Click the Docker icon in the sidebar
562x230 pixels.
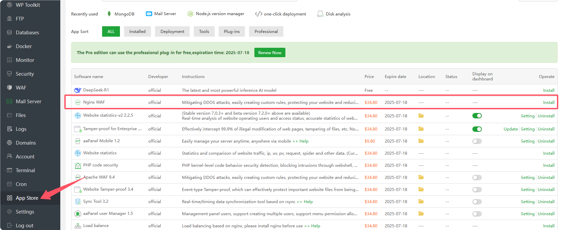[9, 46]
